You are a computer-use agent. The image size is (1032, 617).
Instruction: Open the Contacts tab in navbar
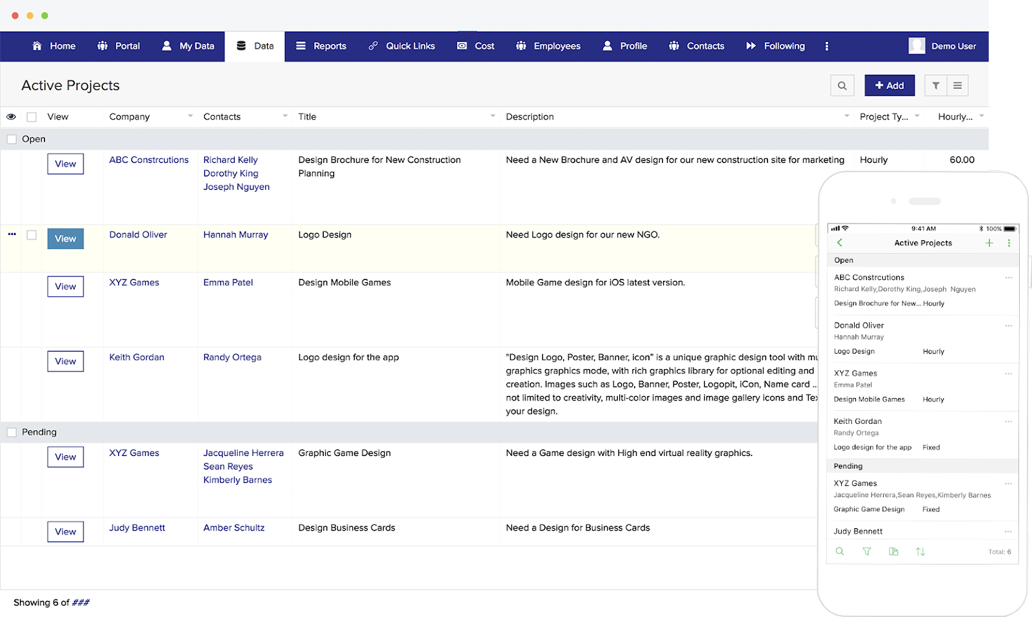697,46
